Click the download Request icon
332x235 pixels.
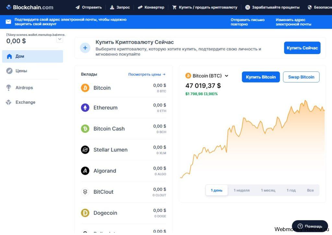(x=112, y=7)
